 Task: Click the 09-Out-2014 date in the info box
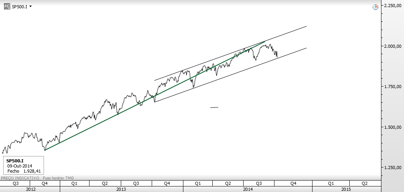pos(19,166)
